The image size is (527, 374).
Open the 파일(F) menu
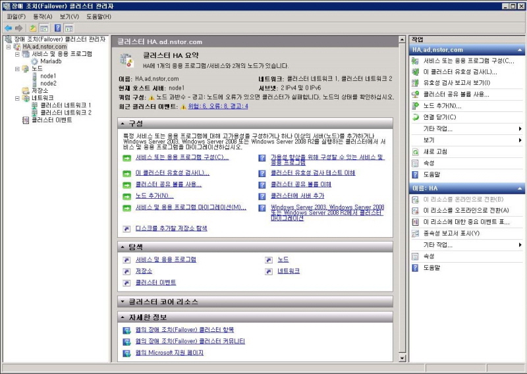coord(16,16)
